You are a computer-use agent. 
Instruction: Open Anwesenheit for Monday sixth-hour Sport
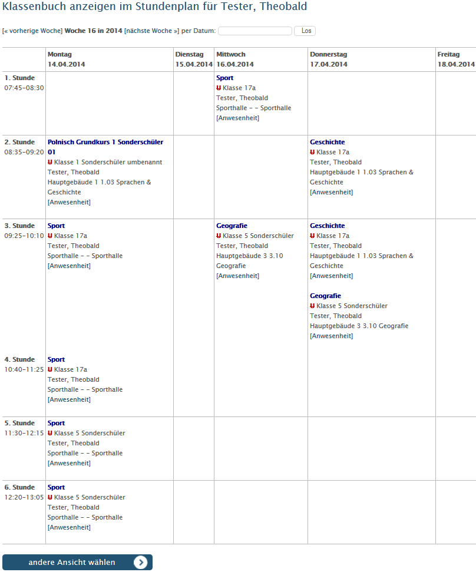69,527
